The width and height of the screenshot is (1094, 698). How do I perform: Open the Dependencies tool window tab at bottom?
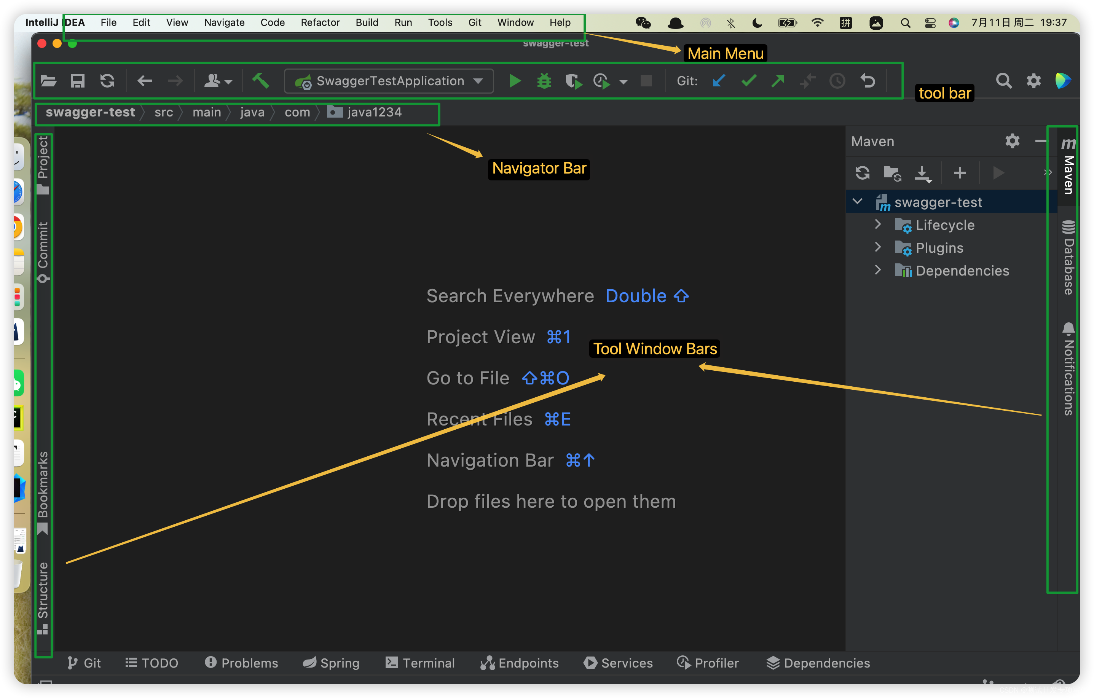[x=818, y=663]
